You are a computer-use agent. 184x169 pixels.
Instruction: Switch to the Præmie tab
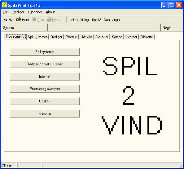click(x=71, y=37)
